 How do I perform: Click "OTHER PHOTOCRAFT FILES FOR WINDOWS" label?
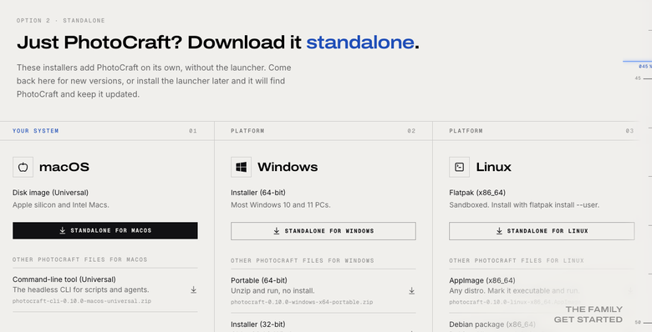point(303,260)
